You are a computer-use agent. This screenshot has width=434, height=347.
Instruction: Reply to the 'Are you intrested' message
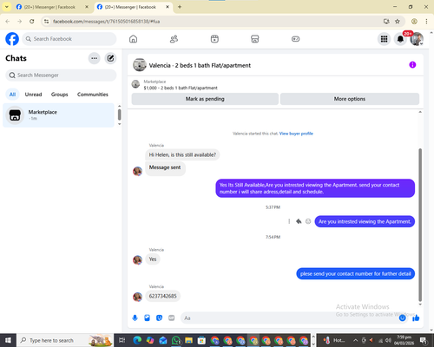pos(299,221)
